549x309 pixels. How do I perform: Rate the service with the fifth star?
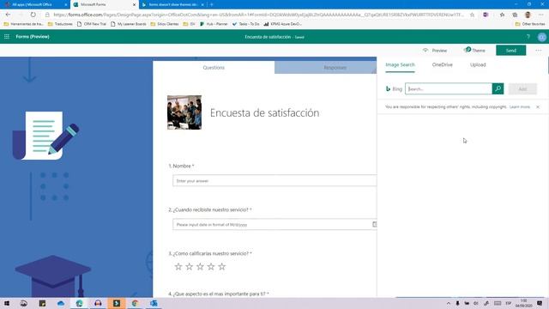click(x=221, y=267)
